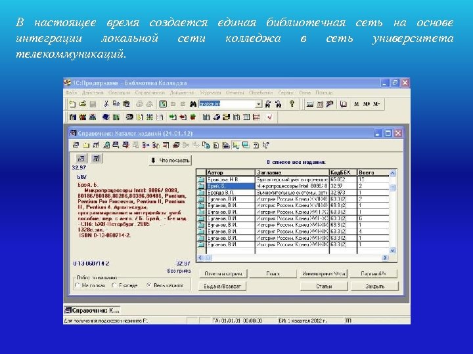This screenshot has height=354, width=473.
Task: Select the 'В фонде' radio button
Action: [114, 285]
